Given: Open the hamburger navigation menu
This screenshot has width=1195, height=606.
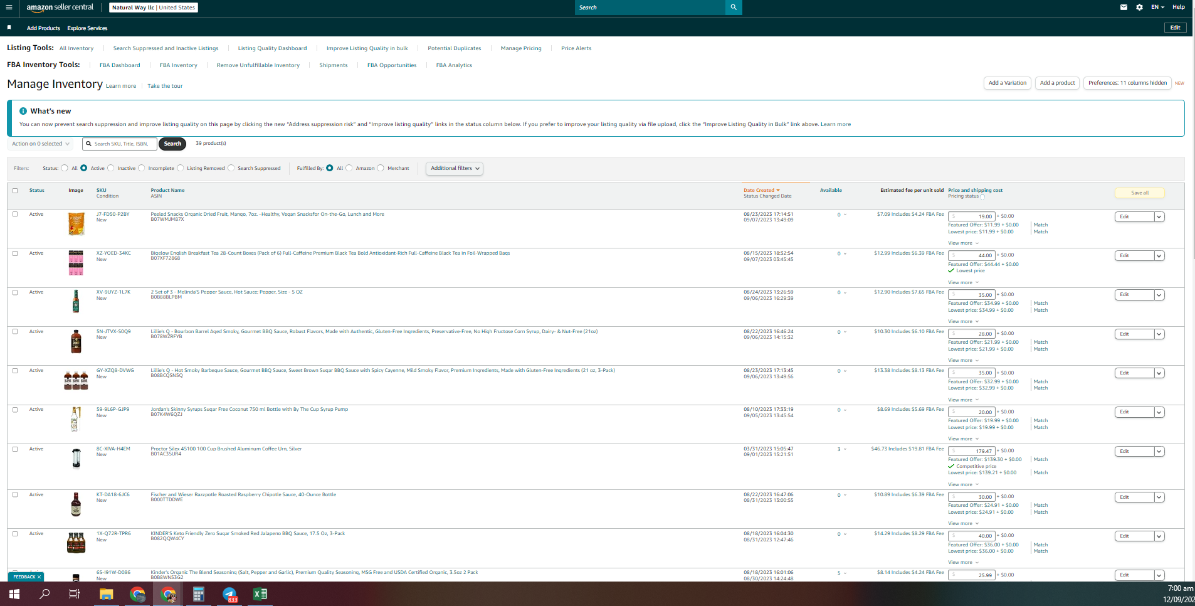Looking at the screenshot, I should (x=9, y=8).
